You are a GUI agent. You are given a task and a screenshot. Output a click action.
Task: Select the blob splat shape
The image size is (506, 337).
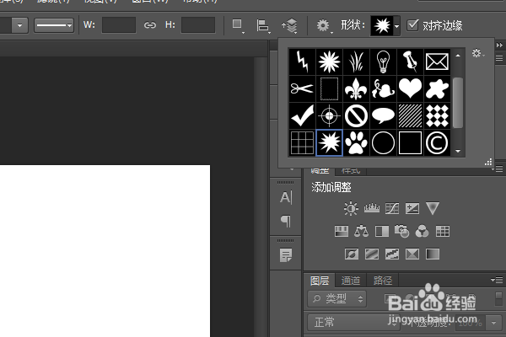(437, 88)
